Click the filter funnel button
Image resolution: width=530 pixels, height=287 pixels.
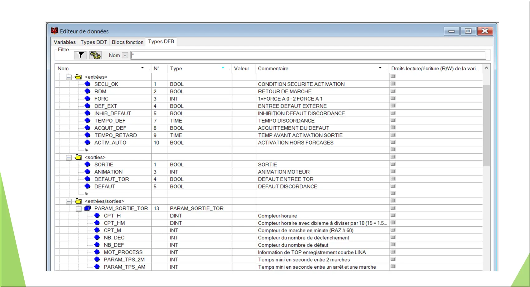(80, 55)
